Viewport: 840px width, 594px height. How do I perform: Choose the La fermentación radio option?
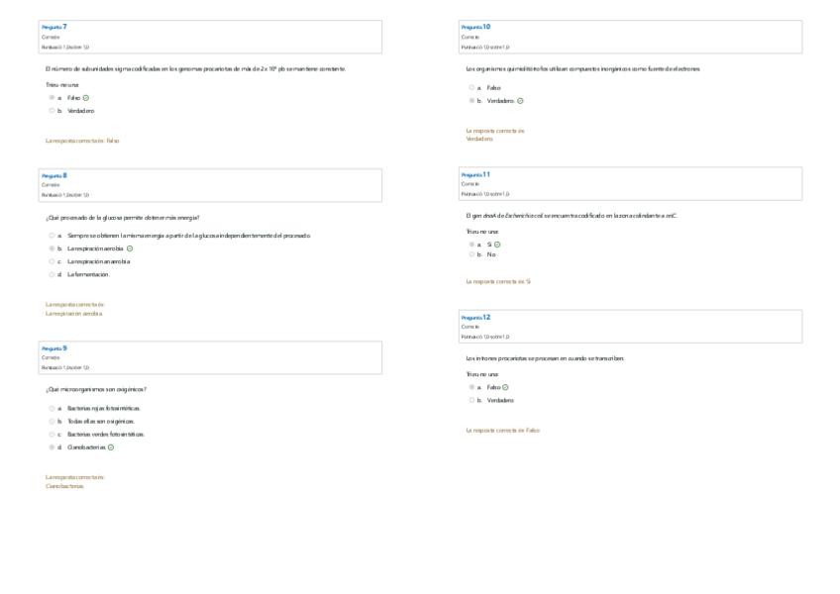coord(52,274)
